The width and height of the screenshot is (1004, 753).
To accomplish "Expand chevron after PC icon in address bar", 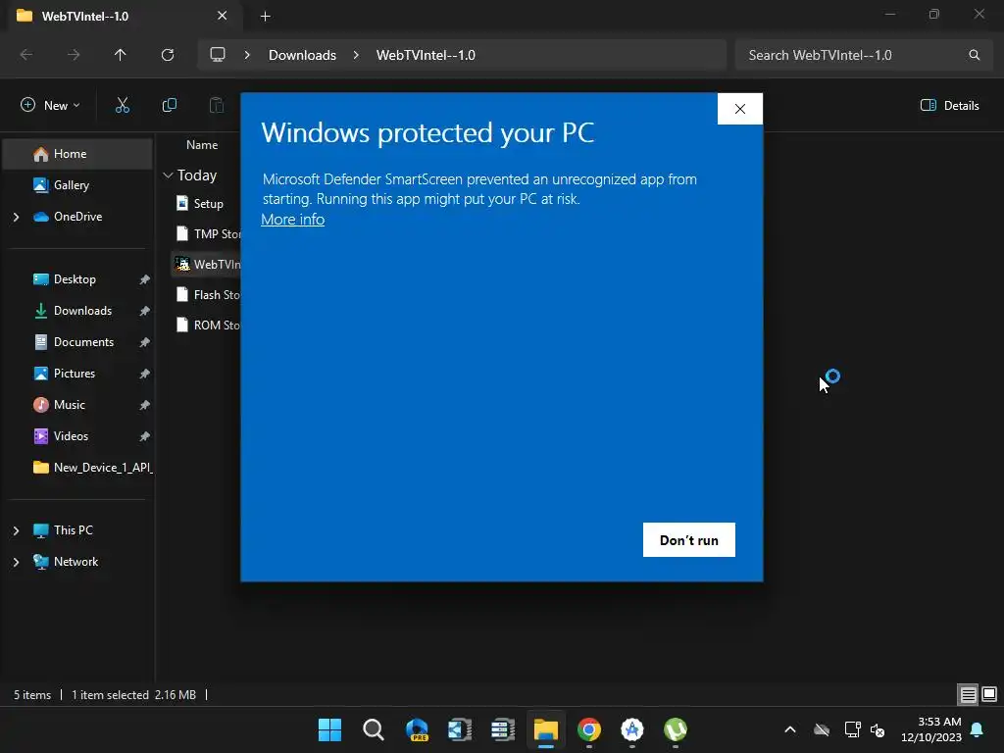I will (246, 55).
